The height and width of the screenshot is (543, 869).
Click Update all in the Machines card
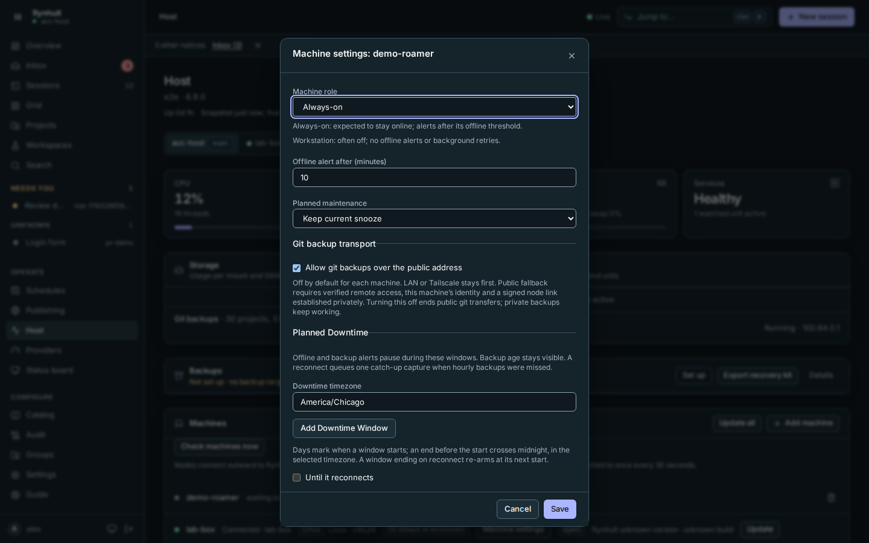click(737, 424)
